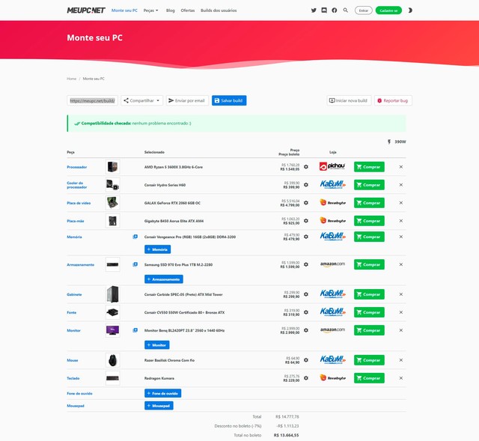
Task: Click Salvar build button
Action: (x=229, y=100)
